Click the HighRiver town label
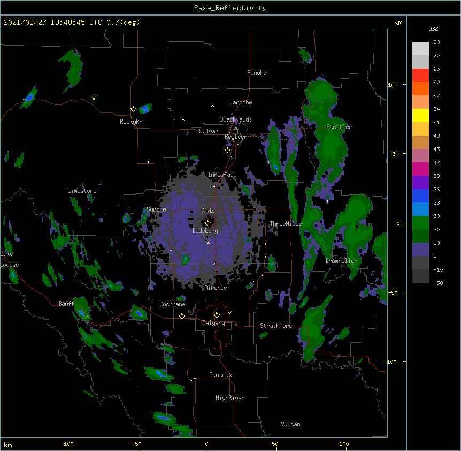 pos(230,398)
